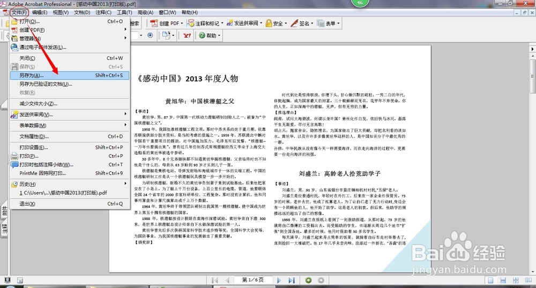The image size is (536, 288).
Task: Choose Close (关闭) from File menu
Action: click(x=70, y=58)
